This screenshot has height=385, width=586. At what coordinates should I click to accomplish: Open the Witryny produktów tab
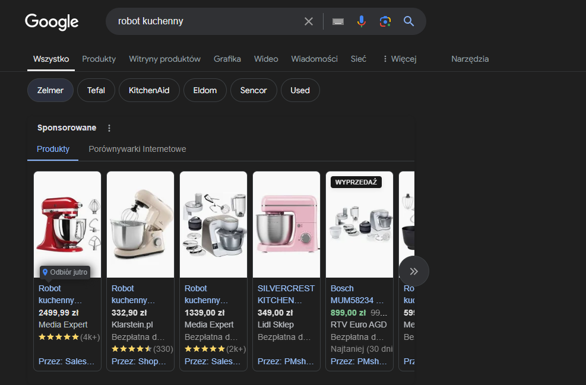tap(165, 59)
